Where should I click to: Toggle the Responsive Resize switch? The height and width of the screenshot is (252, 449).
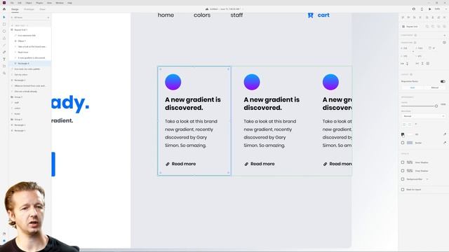point(443,81)
